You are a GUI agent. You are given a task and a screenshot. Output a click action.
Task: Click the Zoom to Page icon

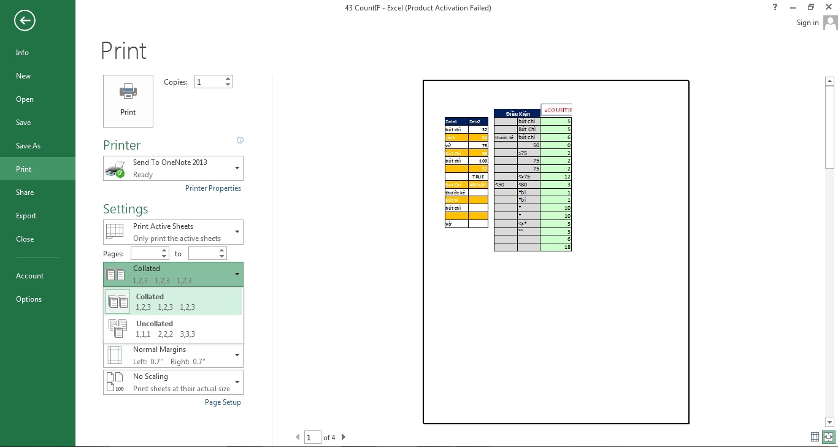click(829, 437)
